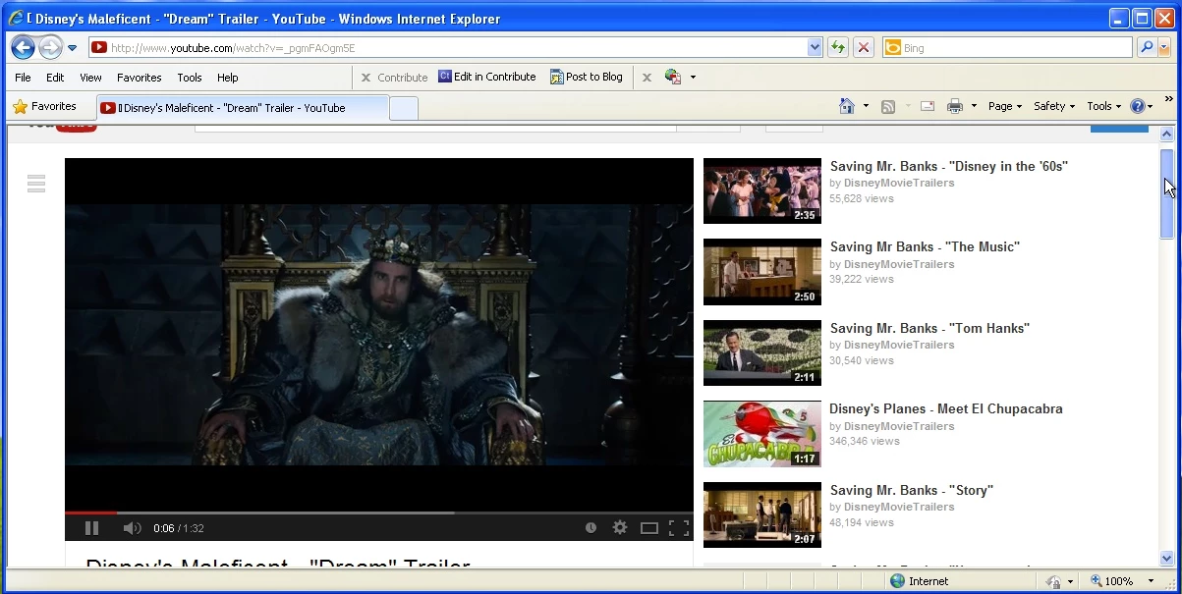
Task: Click Post to Blog button
Action: [x=587, y=77]
